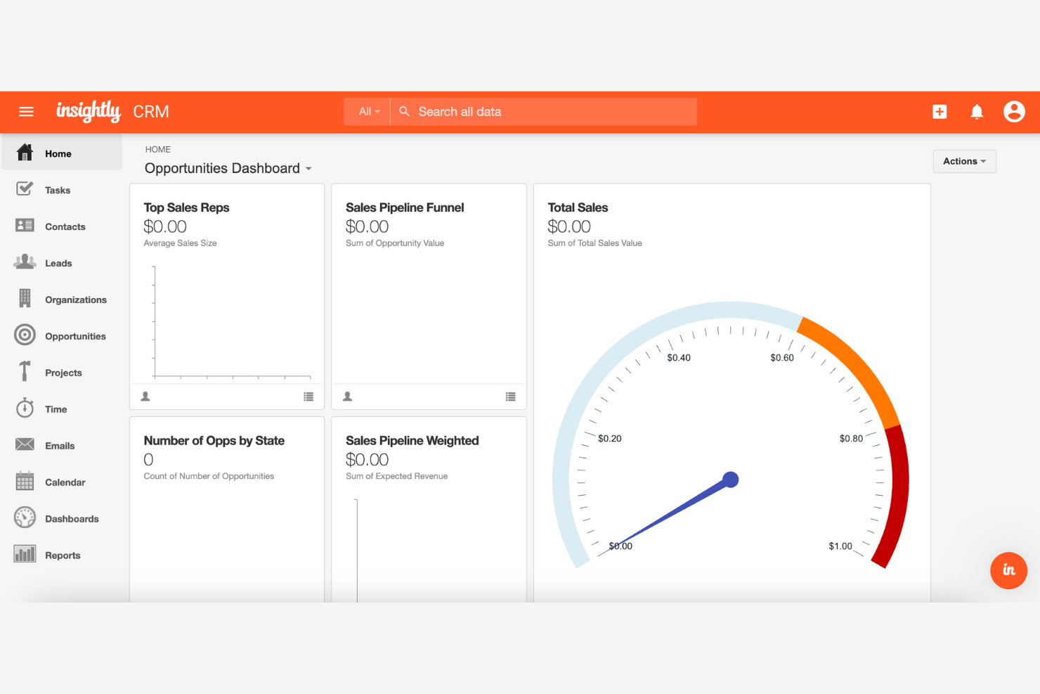The image size is (1040, 694).
Task: Click the Dashboards gauge icon
Action: [25, 518]
